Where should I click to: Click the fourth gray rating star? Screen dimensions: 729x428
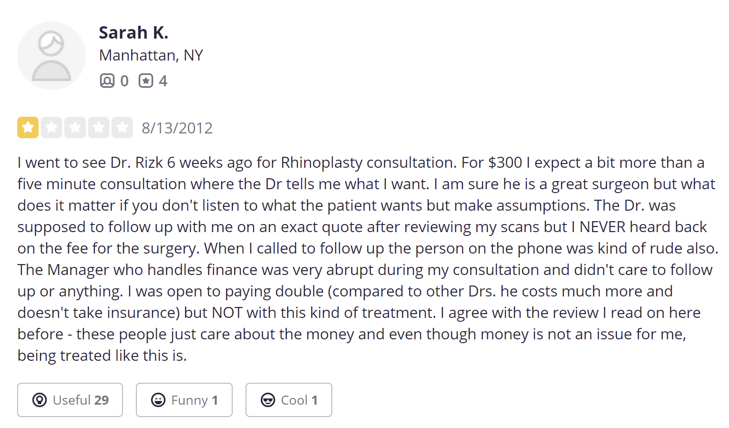pos(99,127)
